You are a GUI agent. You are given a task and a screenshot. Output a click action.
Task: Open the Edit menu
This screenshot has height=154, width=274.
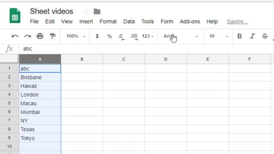(50, 21)
